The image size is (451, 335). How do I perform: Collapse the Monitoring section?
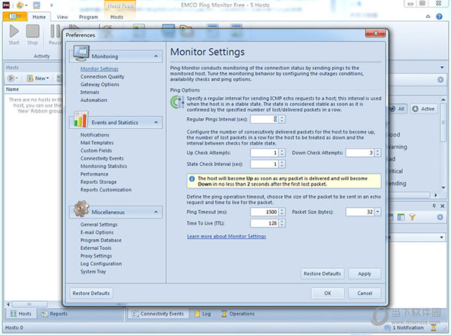[x=156, y=56]
